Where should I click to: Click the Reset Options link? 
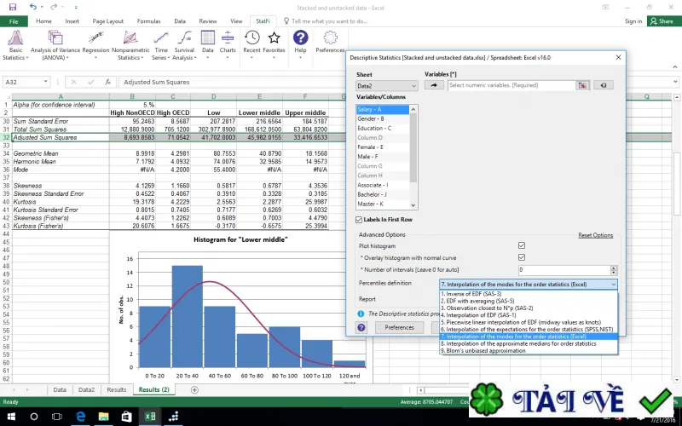click(x=595, y=235)
